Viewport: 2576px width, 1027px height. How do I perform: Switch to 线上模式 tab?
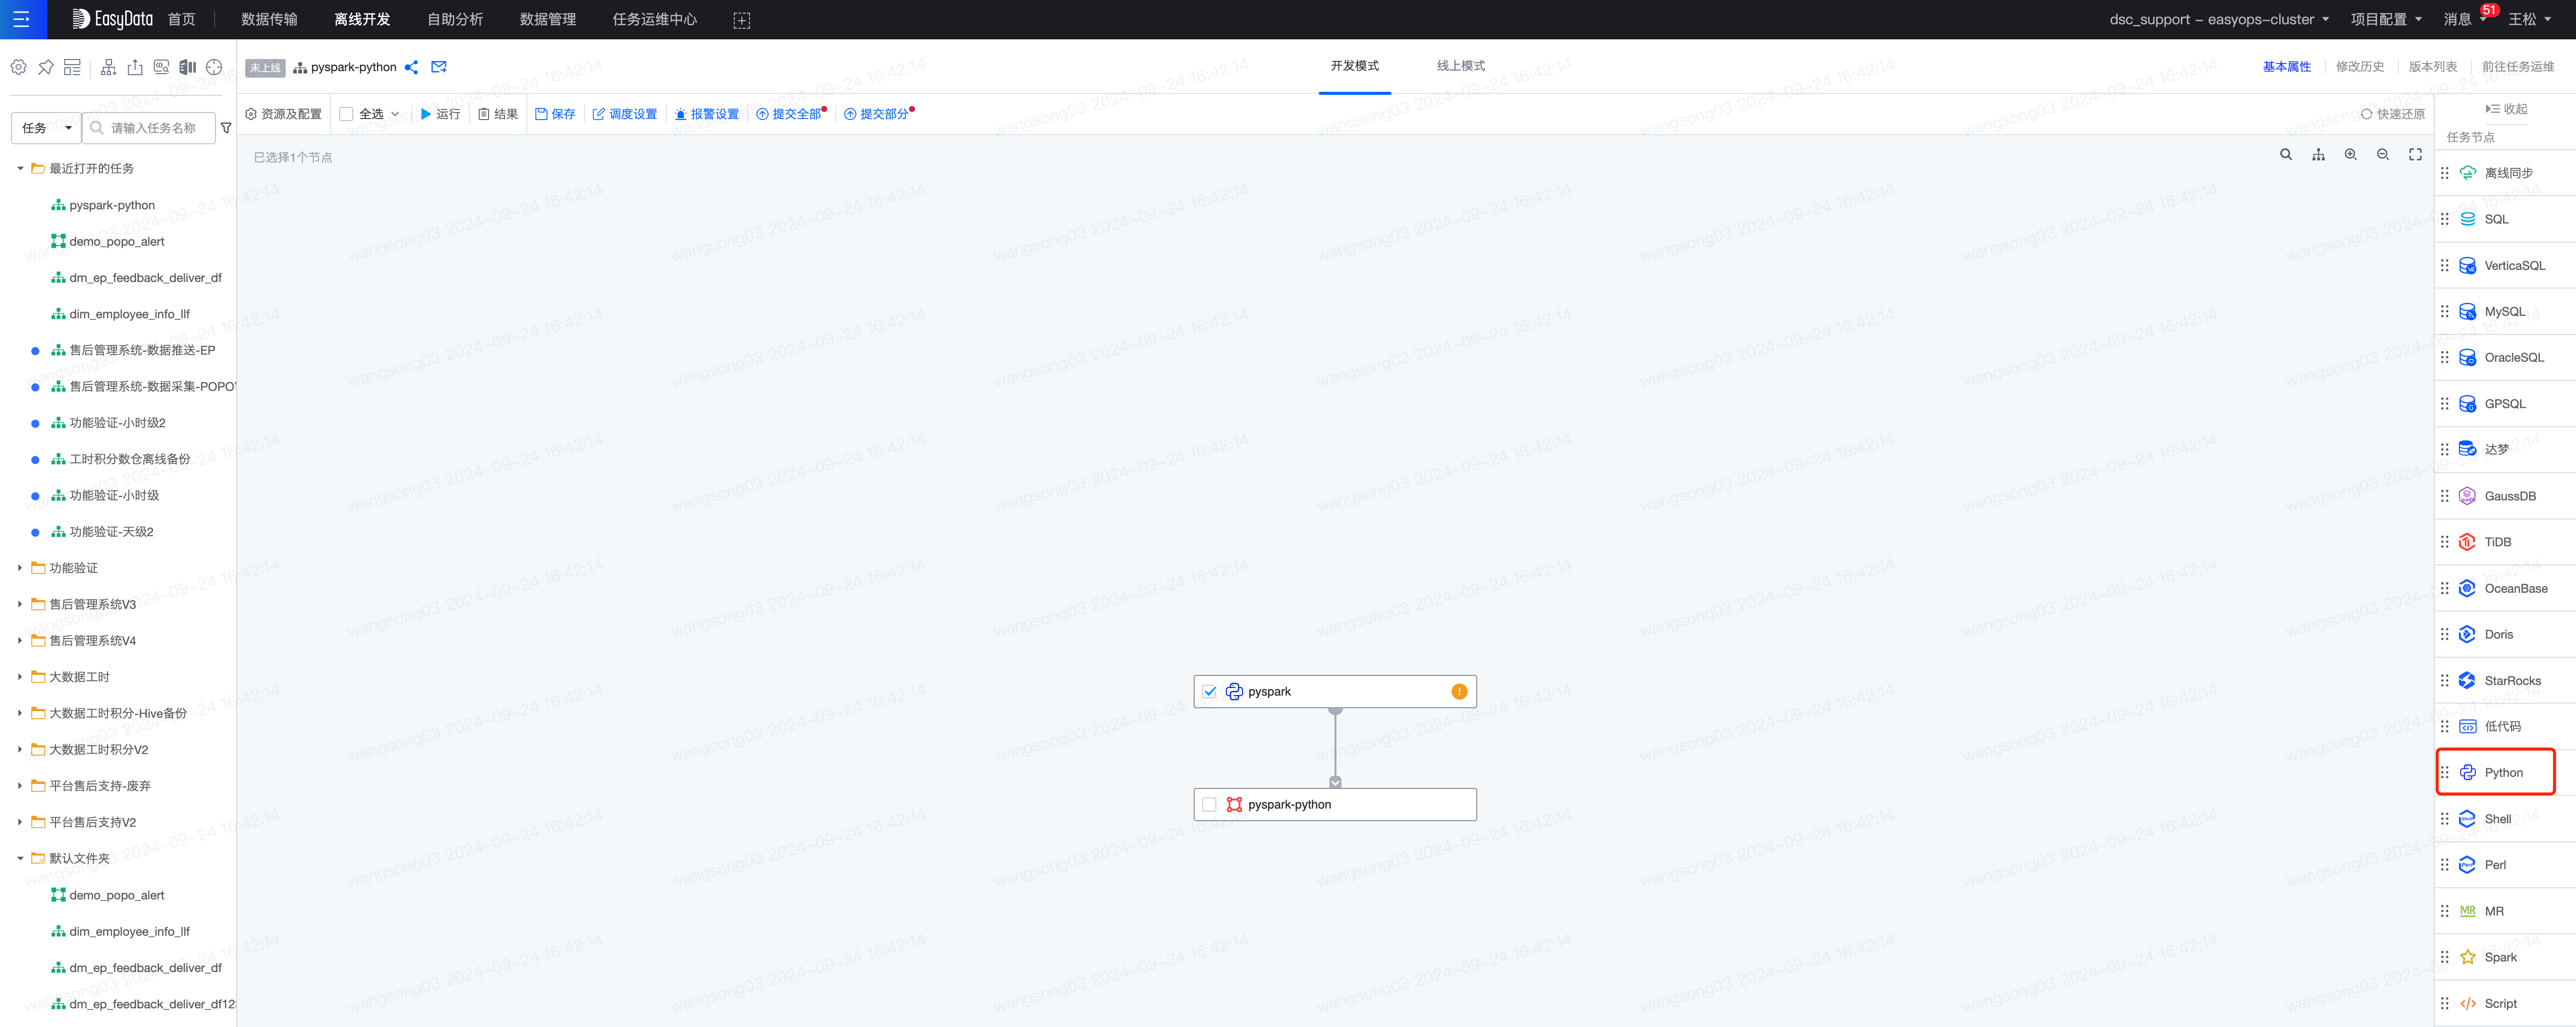point(1459,66)
